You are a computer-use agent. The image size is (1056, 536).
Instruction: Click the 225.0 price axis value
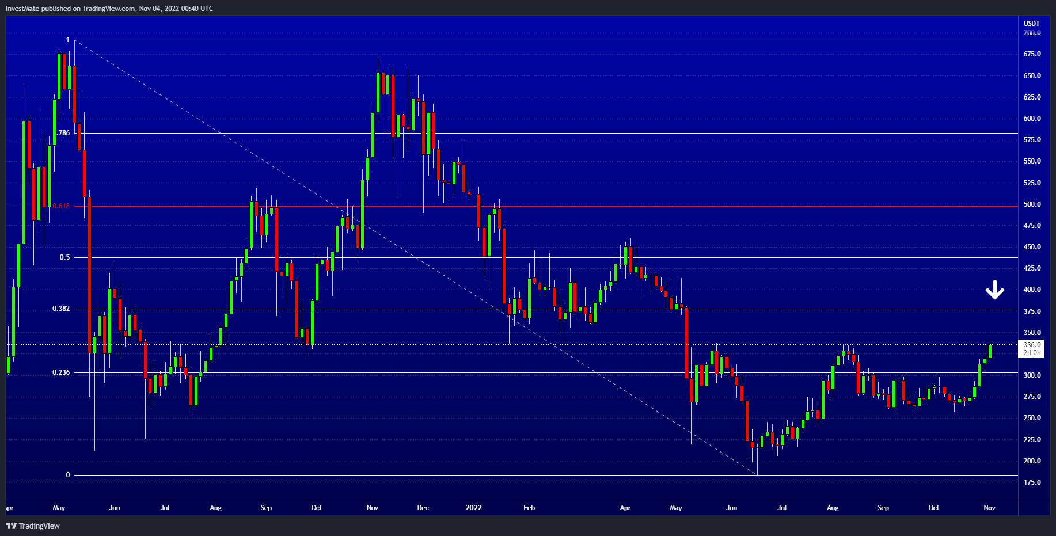pos(1032,440)
